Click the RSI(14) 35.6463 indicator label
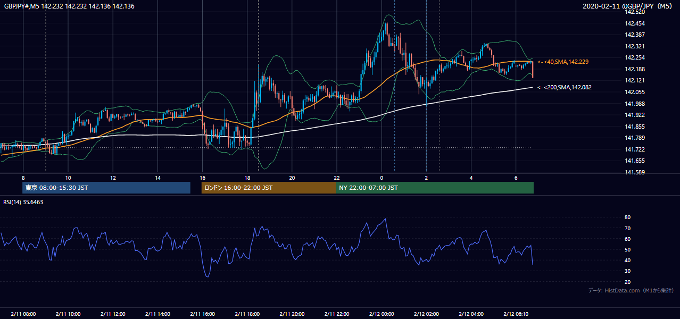Image resolution: width=680 pixels, height=319 pixels. click(23, 202)
